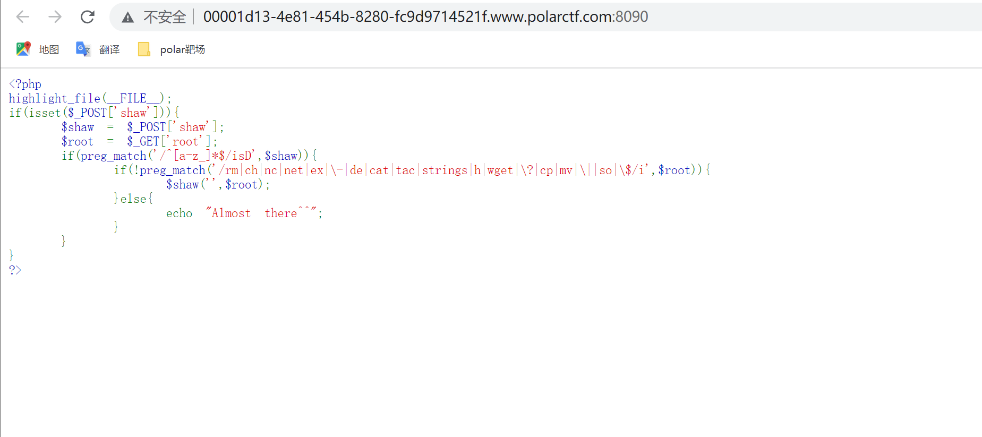The height and width of the screenshot is (437, 982).
Task: Expand the polar靶场 bookmark folder
Action: click(182, 49)
